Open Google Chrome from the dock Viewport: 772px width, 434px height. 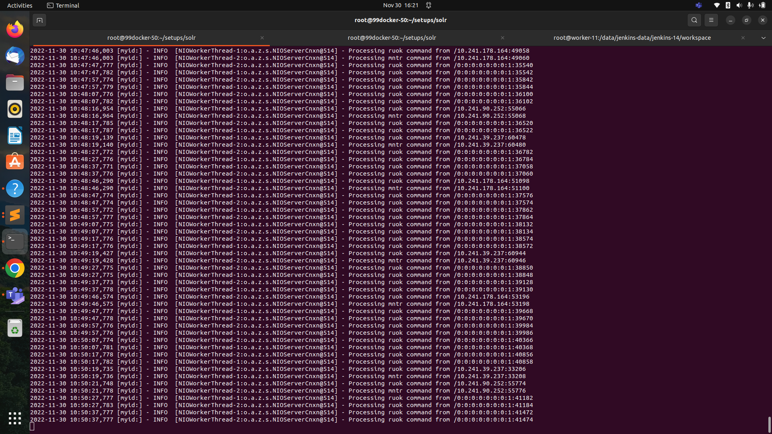click(14, 268)
